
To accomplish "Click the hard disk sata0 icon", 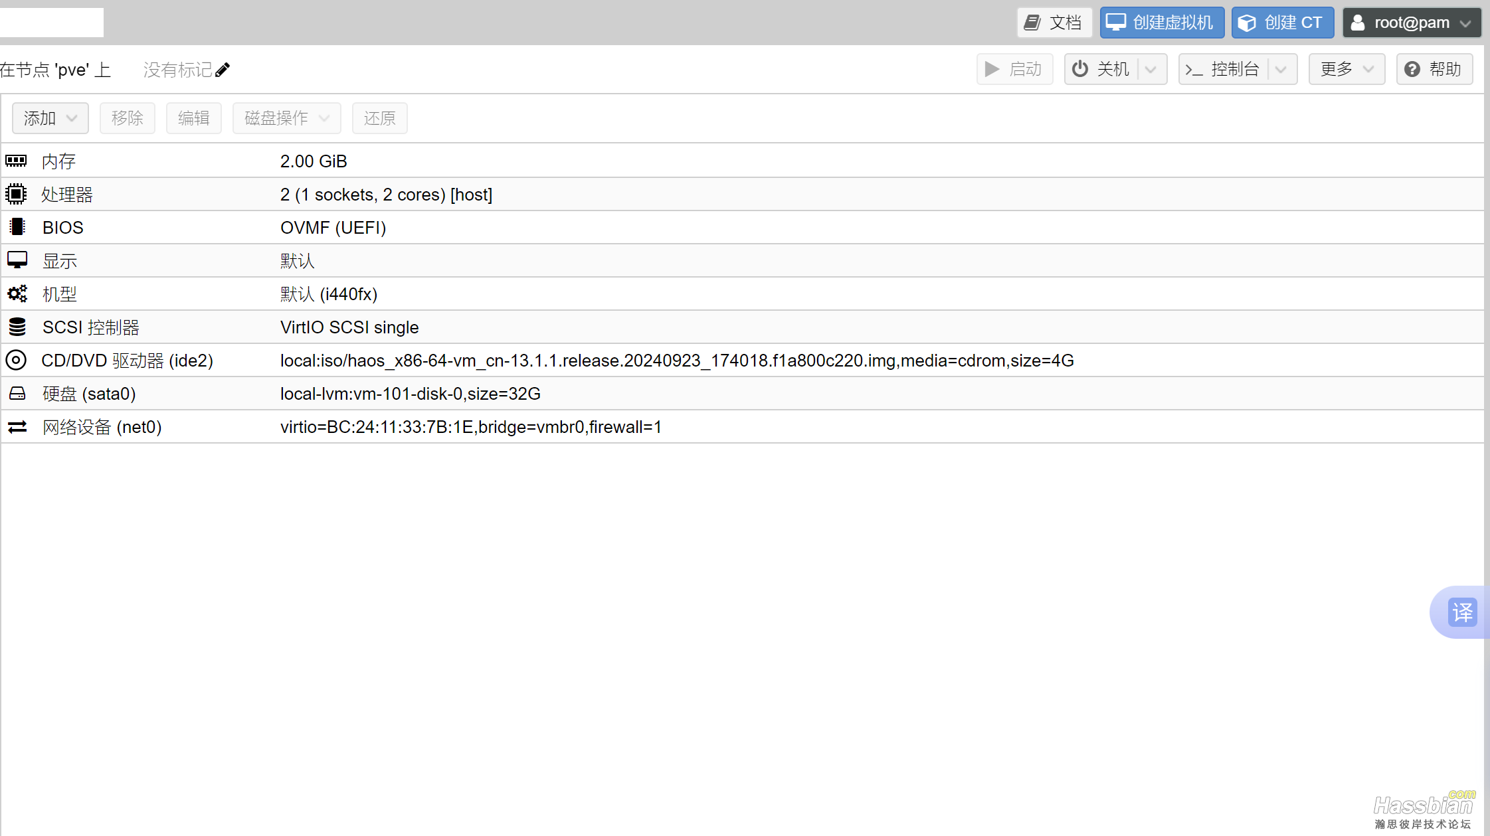I will [x=17, y=394].
